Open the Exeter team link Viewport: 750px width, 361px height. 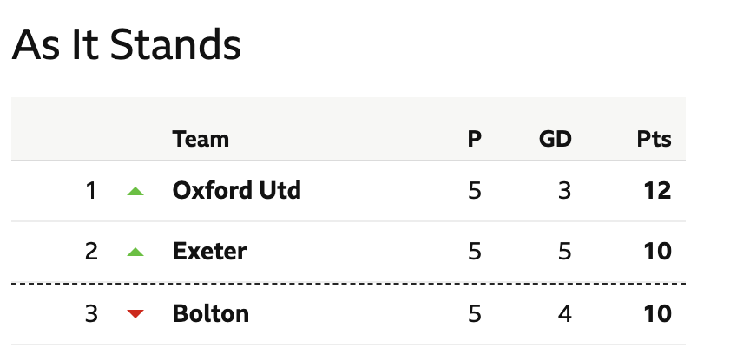pos(209,251)
